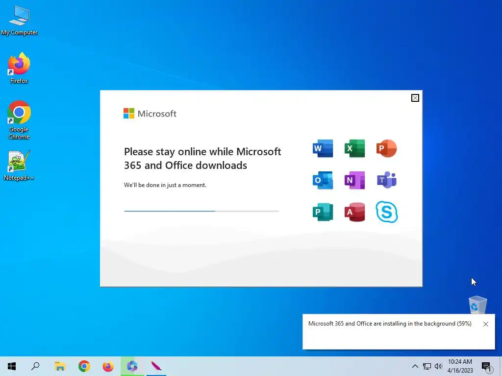Open the Windows Start menu

(12, 366)
